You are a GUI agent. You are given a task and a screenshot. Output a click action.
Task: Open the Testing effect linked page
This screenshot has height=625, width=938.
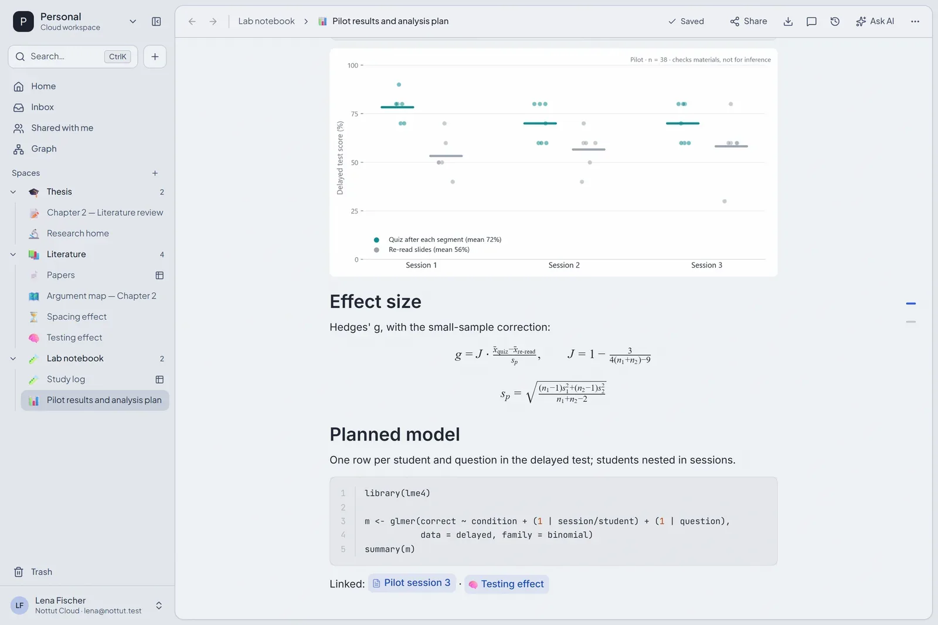[507, 585]
